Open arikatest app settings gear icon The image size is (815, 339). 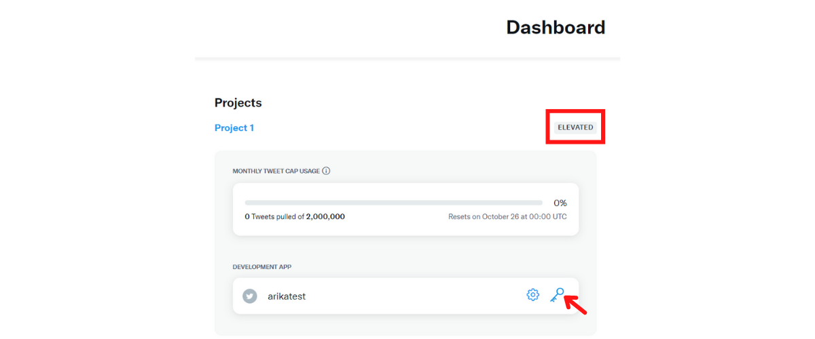click(x=532, y=295)
